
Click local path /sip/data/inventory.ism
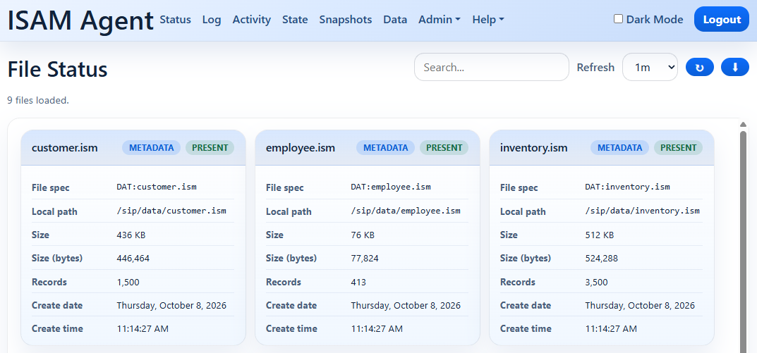[x=642, y=211]
